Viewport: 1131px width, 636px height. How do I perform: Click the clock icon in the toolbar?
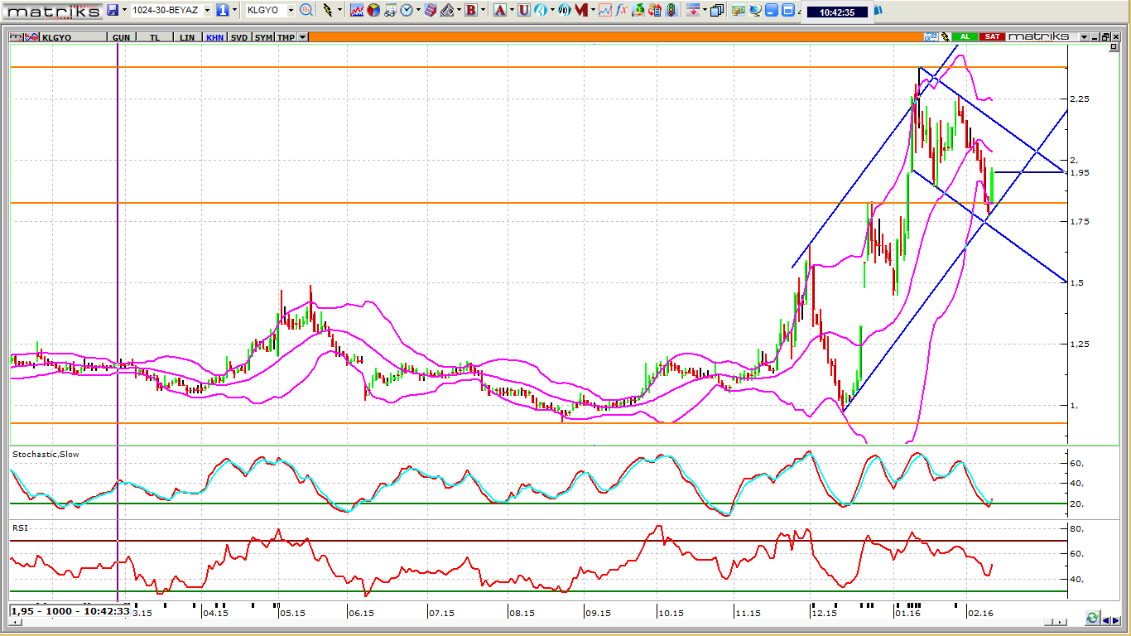[407, 11]
